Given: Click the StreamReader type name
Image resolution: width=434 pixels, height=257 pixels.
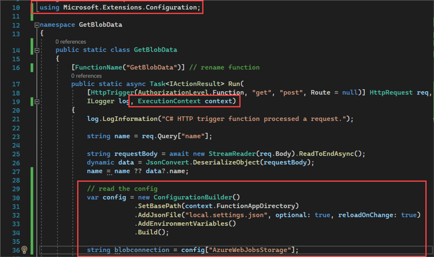Looking at the screenshot, I should coord(232,154).
